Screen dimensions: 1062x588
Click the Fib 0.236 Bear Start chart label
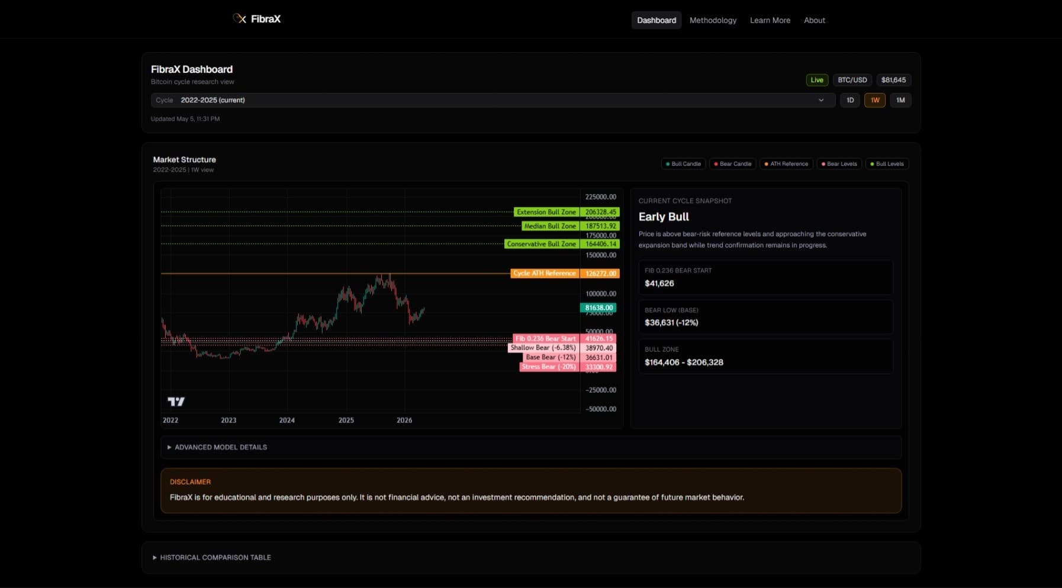[x=545, y=338]
